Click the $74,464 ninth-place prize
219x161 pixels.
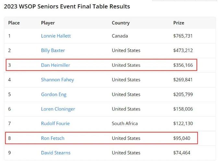pos(182,153)
